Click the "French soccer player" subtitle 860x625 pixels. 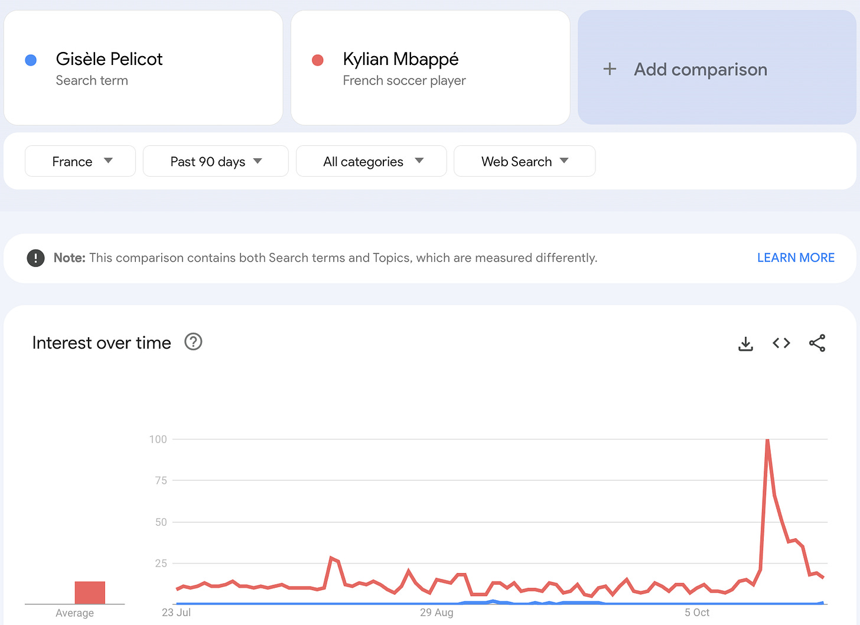tap(404, 80)
